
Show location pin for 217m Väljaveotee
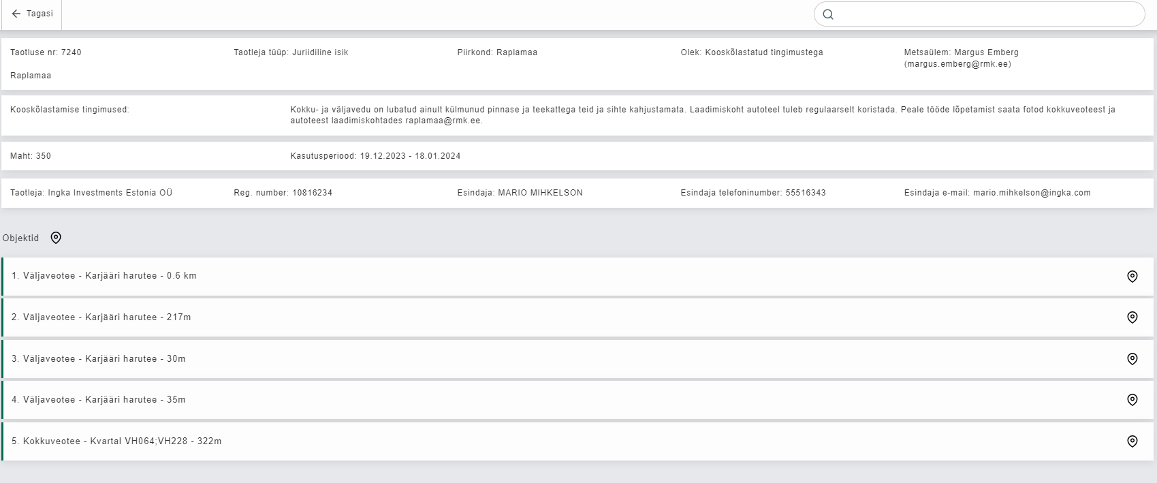pos(1132,317)
